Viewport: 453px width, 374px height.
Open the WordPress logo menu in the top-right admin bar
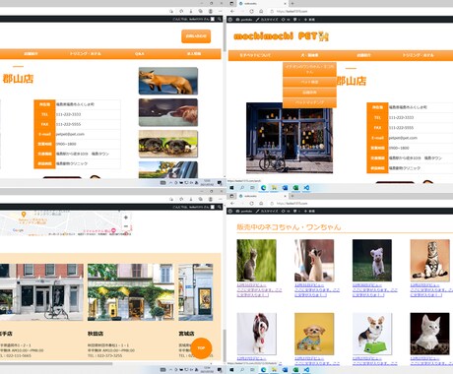(x=230, y=20)
